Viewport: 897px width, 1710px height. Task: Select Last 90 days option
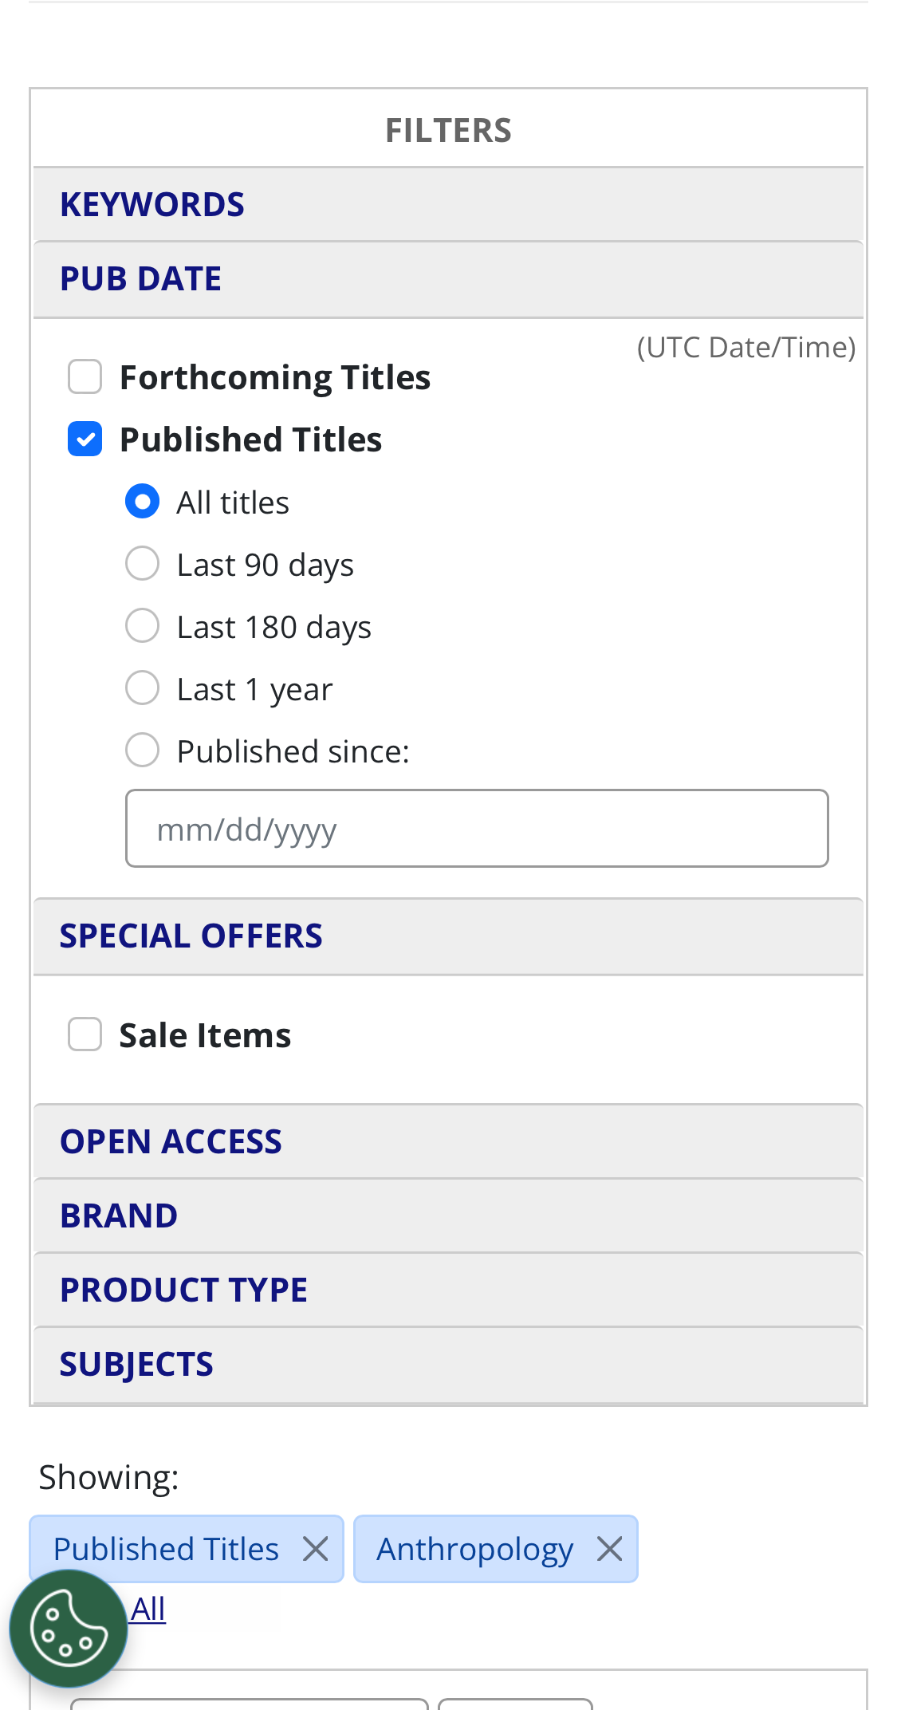142,562
